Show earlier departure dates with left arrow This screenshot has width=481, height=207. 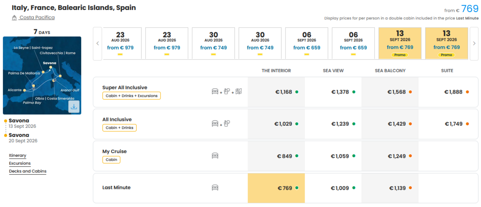point(98,43)
